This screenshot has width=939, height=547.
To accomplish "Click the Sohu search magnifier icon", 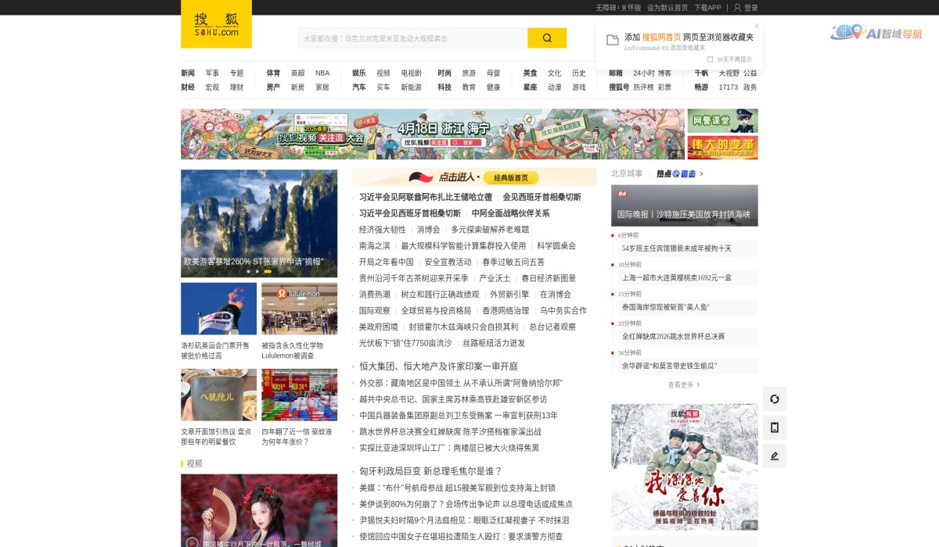I will pyautogui.click(x=547, y=38).
